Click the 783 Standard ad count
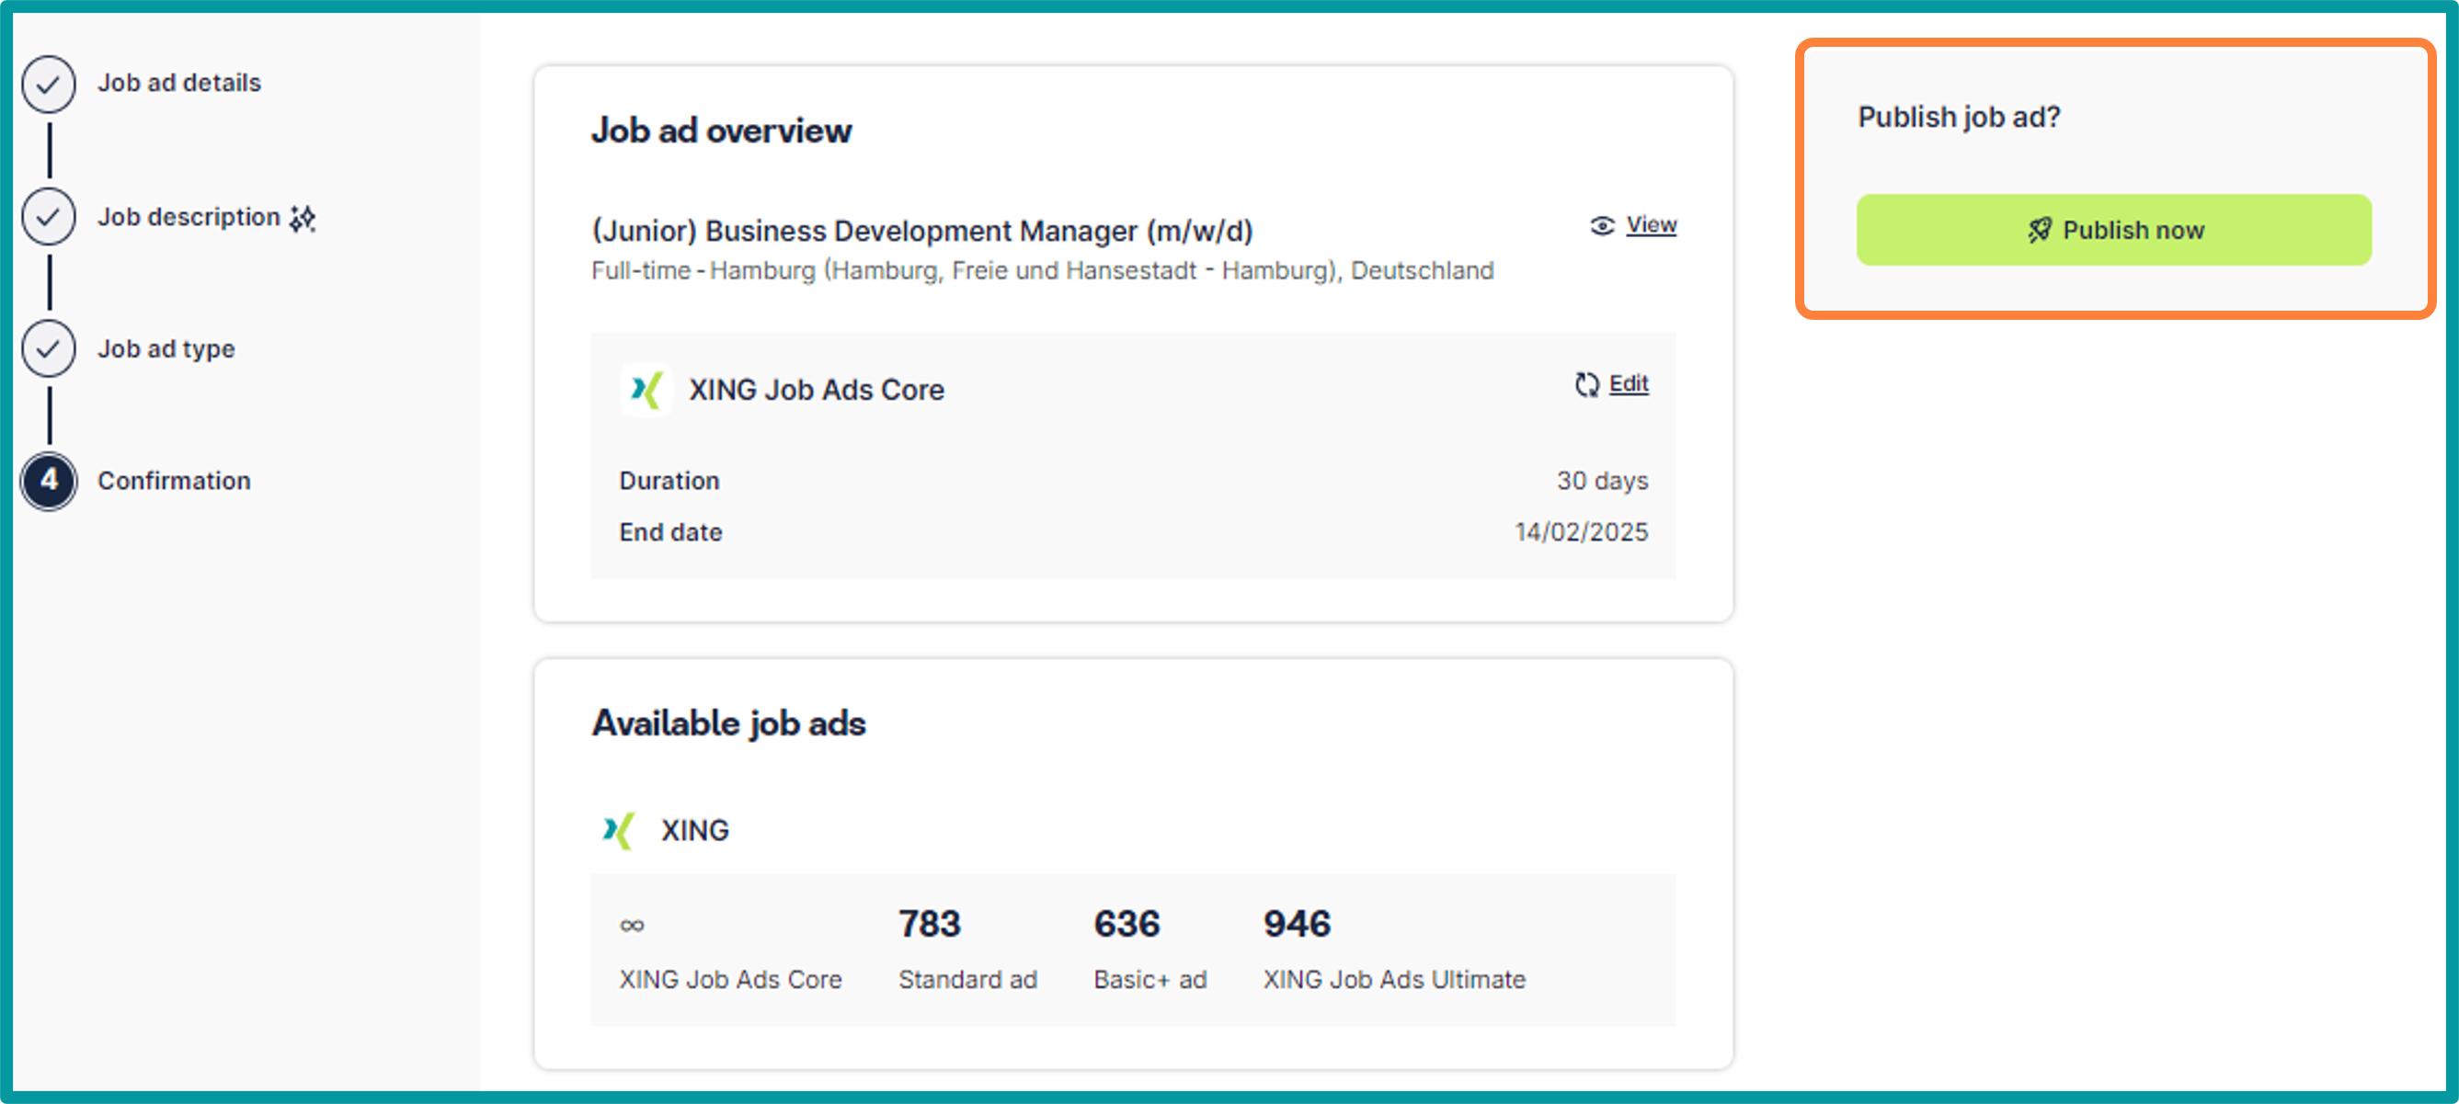The image size is (2459, 1104). (929, 924)
